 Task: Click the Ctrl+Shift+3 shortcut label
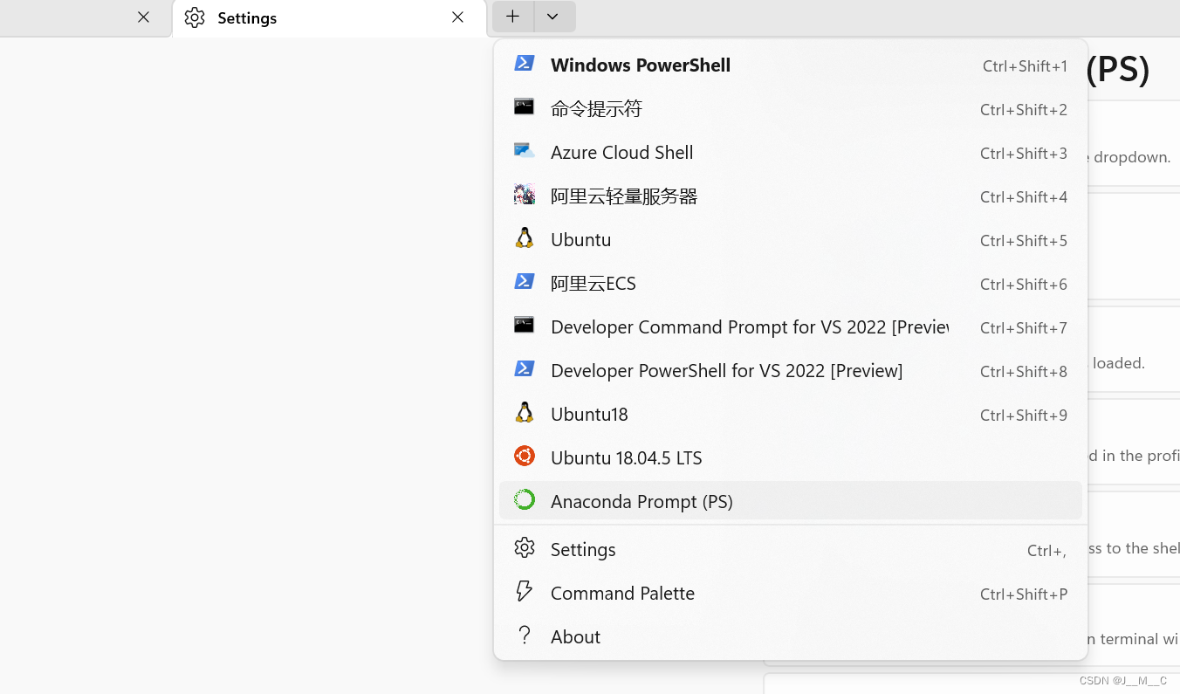pyautogui.click(x=1024, y=154)
